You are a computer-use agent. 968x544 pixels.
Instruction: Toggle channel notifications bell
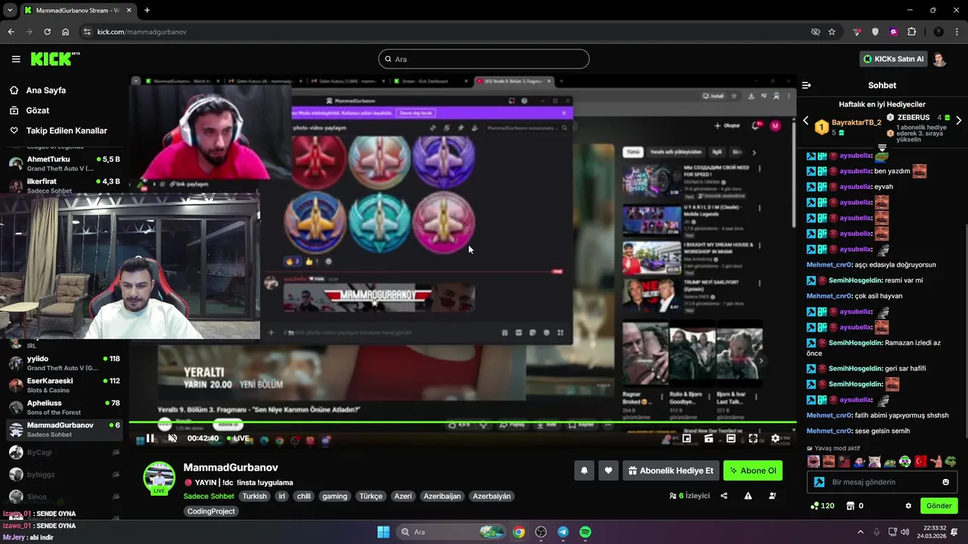pos(584,471)
